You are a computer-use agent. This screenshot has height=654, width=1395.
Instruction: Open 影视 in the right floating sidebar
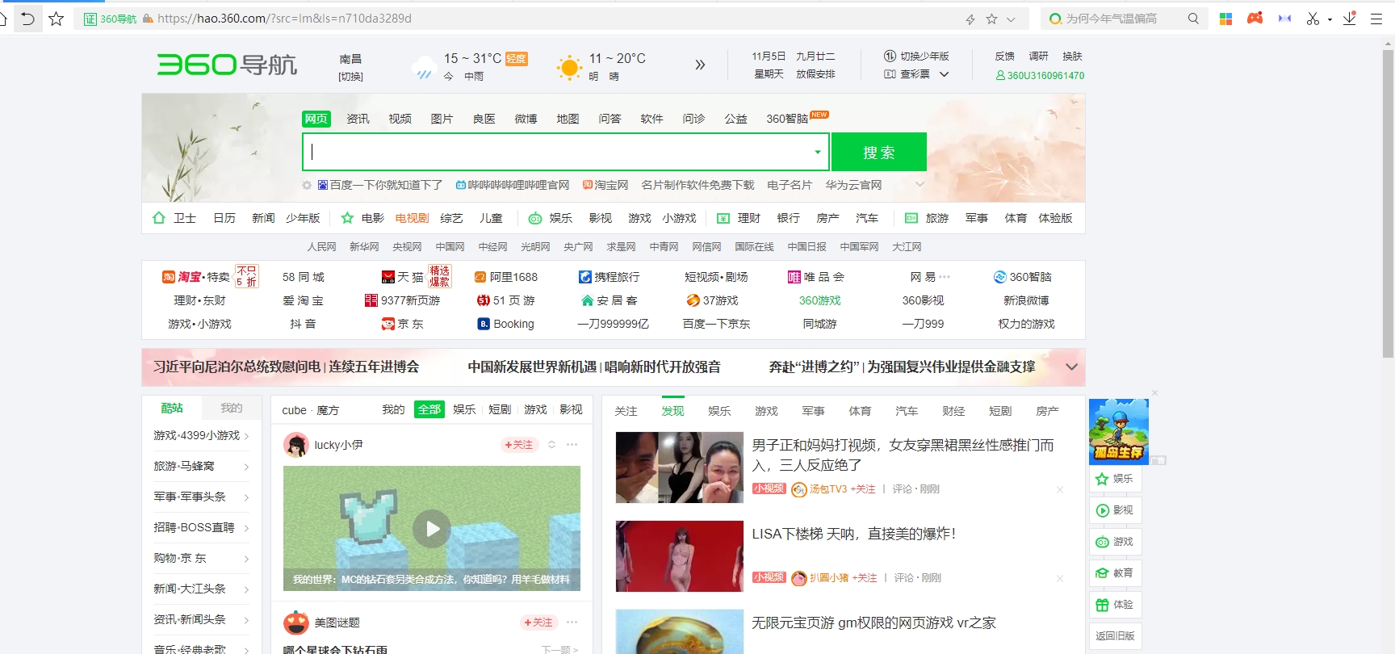(x=1115, y=510)
